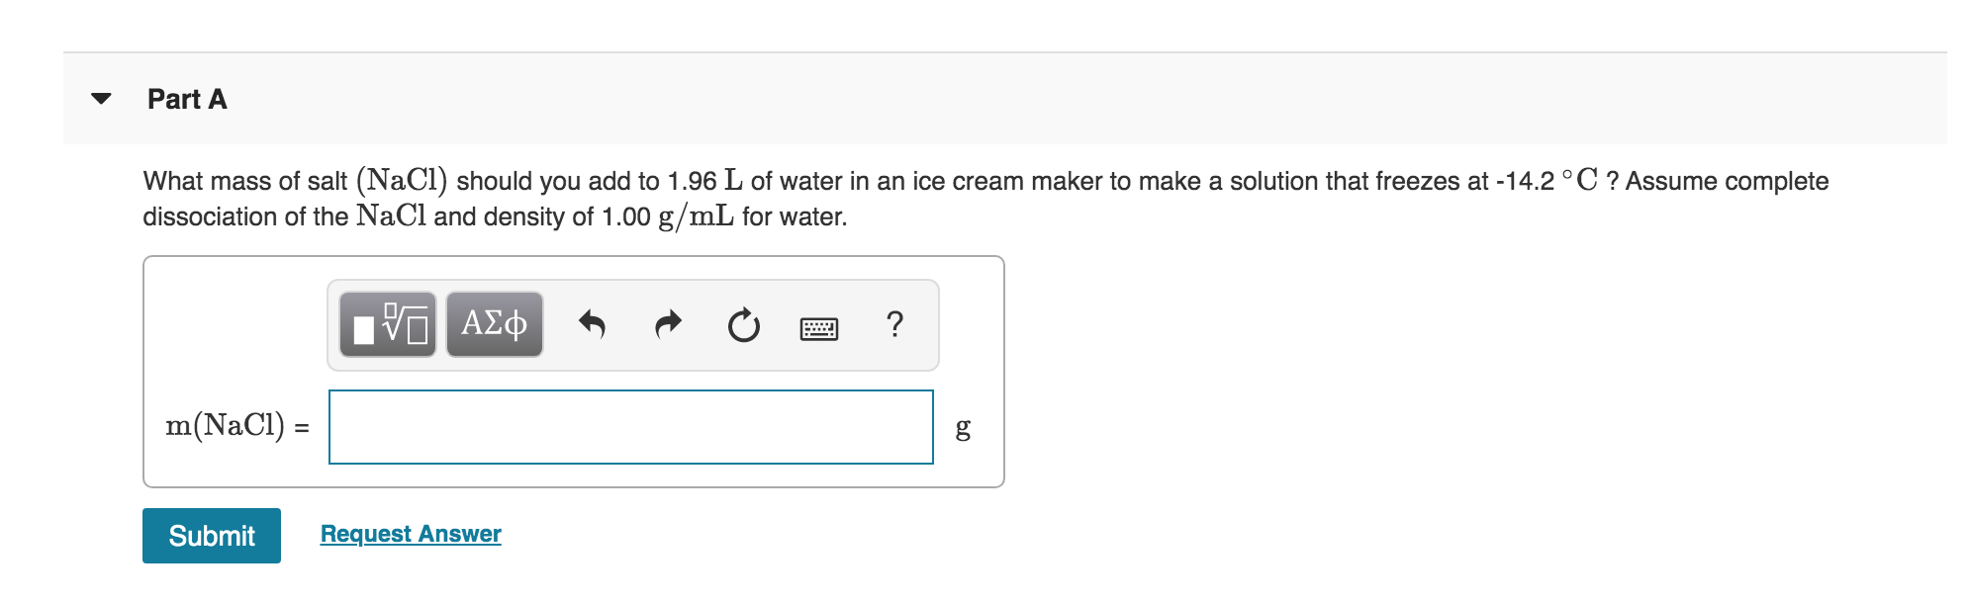Click inside the m(NaCl) answer box
Viewport: 1969px width, 603px height.
tap(630, 427)
